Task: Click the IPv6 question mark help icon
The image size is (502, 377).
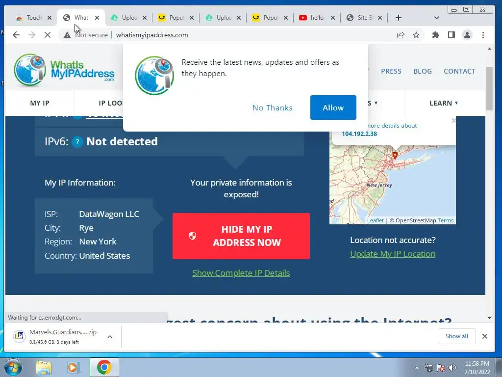Action: [77, 142]
